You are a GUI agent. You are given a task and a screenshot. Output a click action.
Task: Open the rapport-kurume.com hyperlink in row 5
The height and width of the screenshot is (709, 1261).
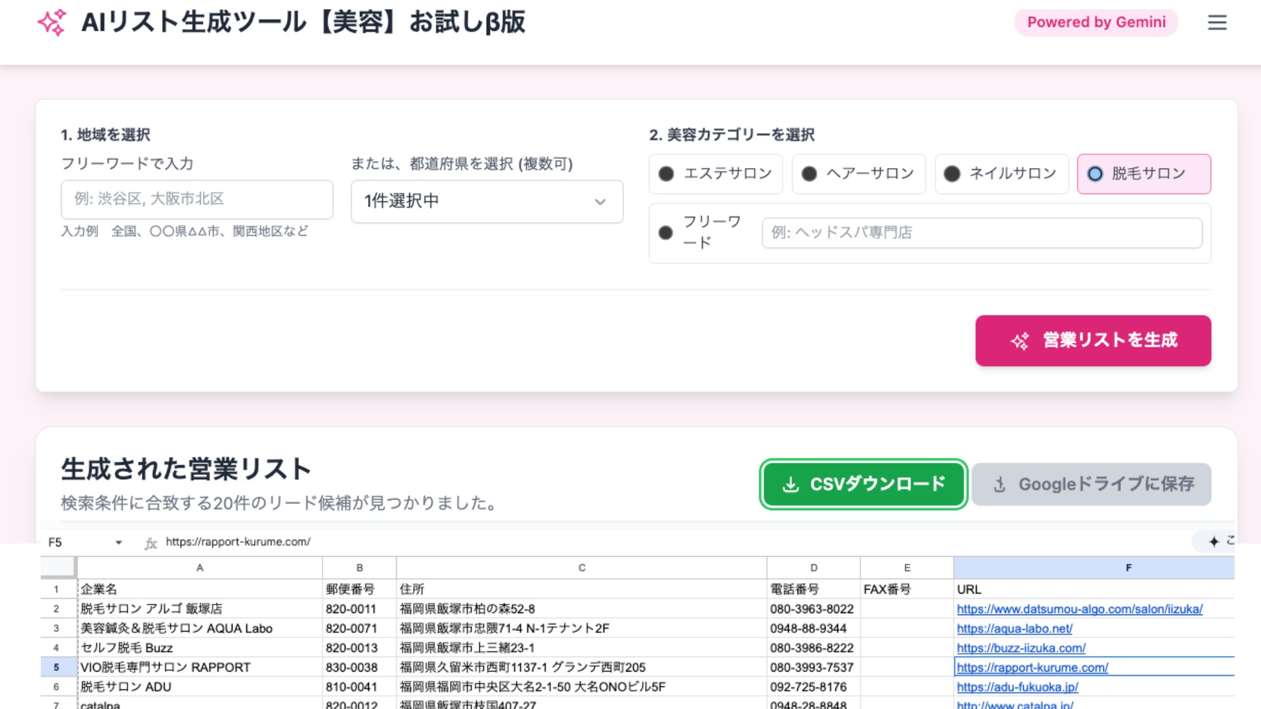[x=1032, y=667]
